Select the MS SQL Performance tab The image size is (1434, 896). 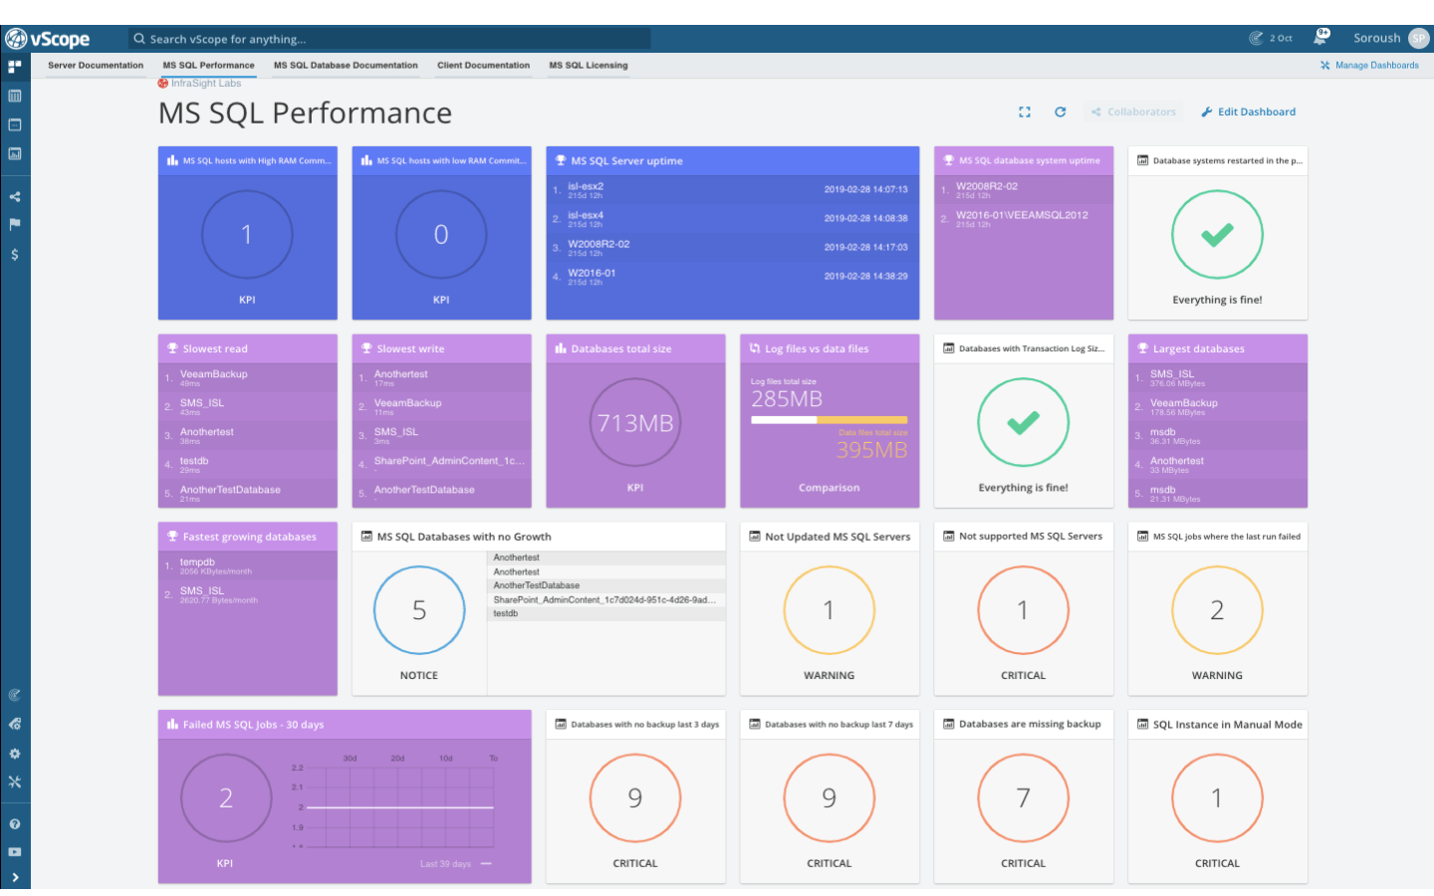coord(208,66)
